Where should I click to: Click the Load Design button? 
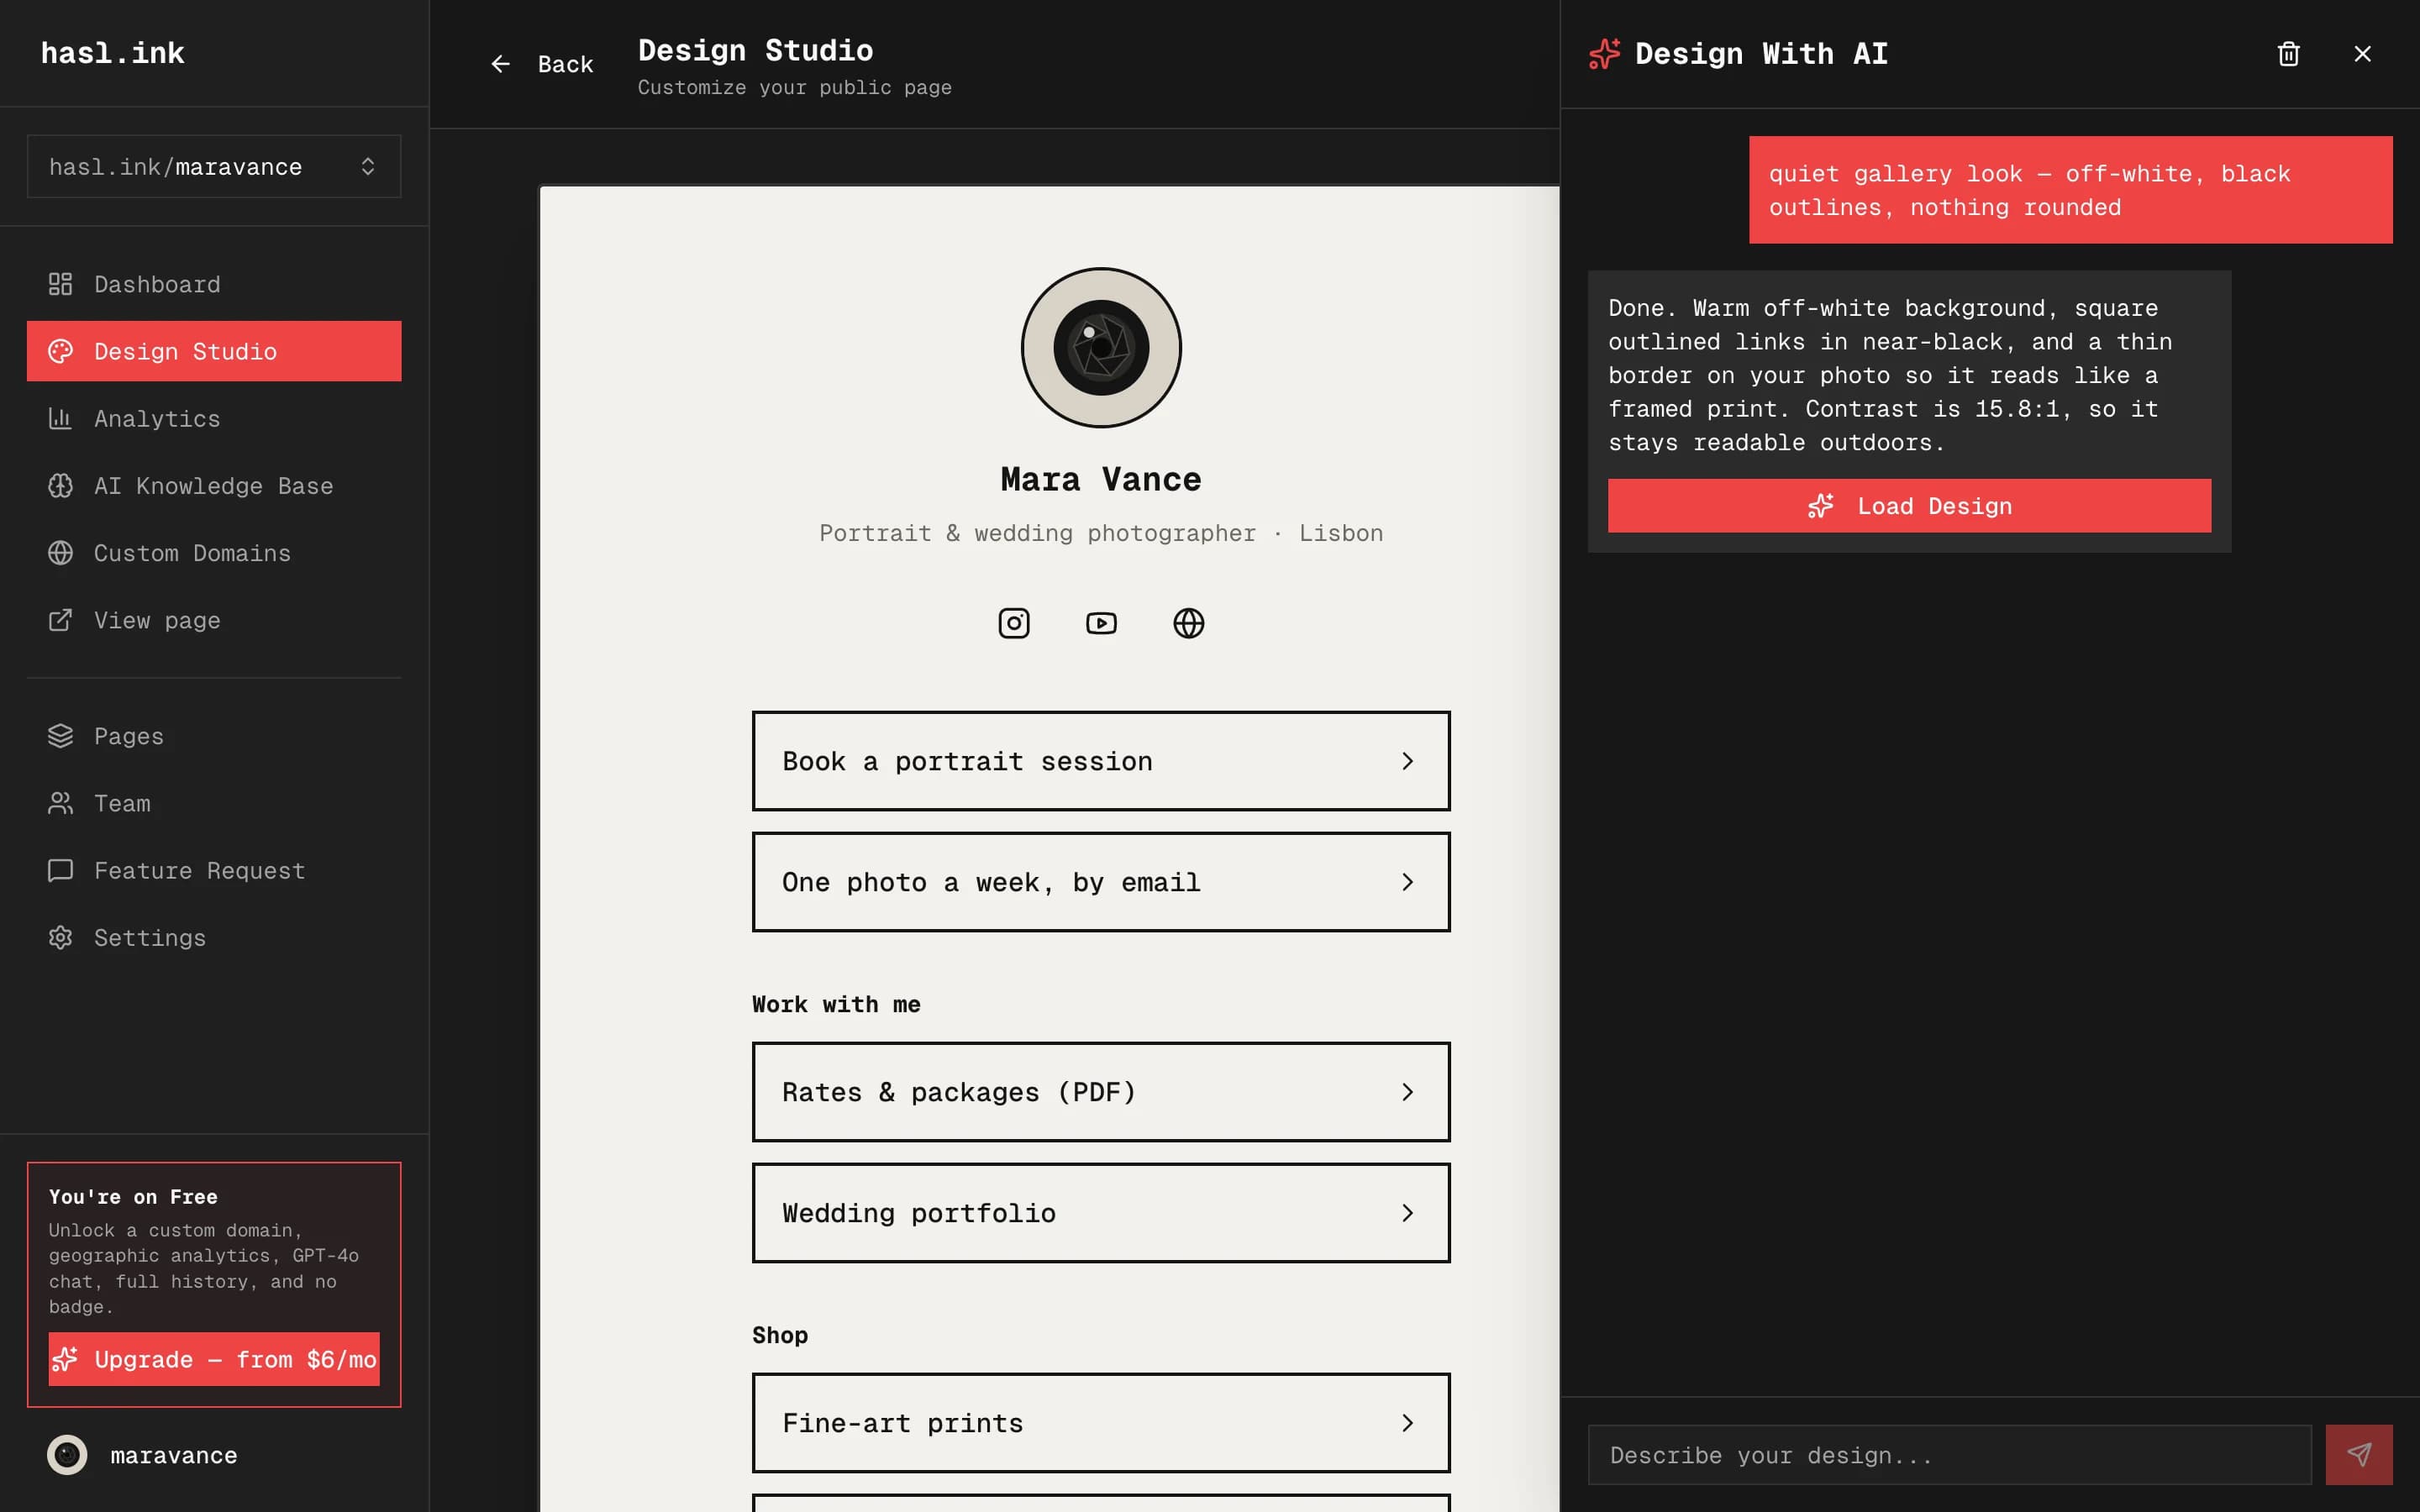1909,506
